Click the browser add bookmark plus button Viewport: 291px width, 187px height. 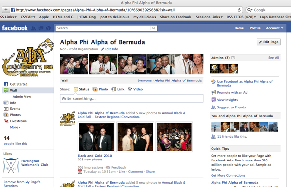[6, 10]
